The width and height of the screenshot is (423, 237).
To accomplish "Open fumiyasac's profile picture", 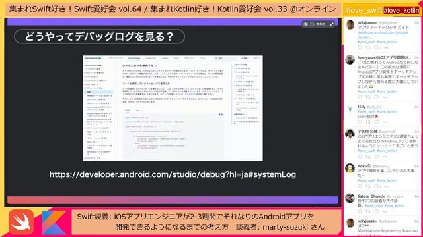I will click(350, 60).
